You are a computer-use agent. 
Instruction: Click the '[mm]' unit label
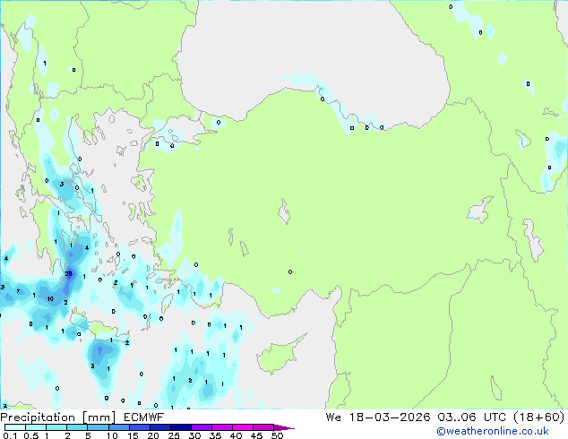click(99, 417)
